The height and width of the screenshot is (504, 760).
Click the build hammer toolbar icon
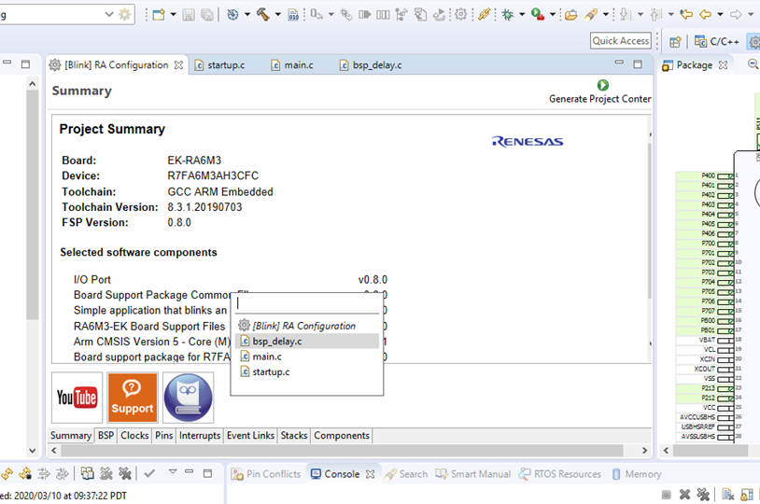click(x=262, y=14)
